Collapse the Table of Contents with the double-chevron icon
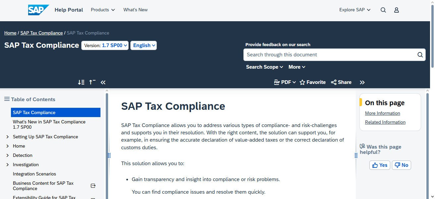 (103, 82)
